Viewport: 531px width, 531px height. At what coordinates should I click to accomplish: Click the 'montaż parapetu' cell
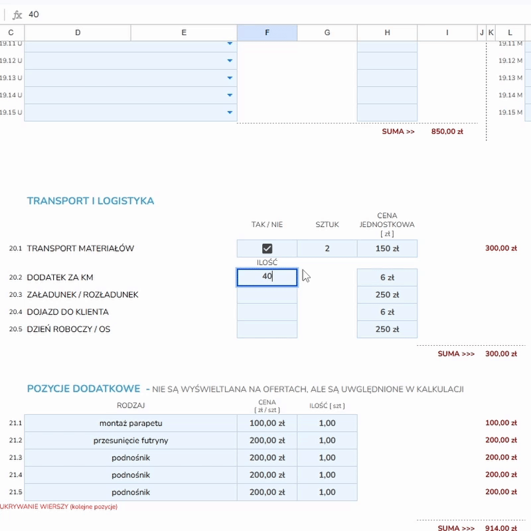pos(130,423)
